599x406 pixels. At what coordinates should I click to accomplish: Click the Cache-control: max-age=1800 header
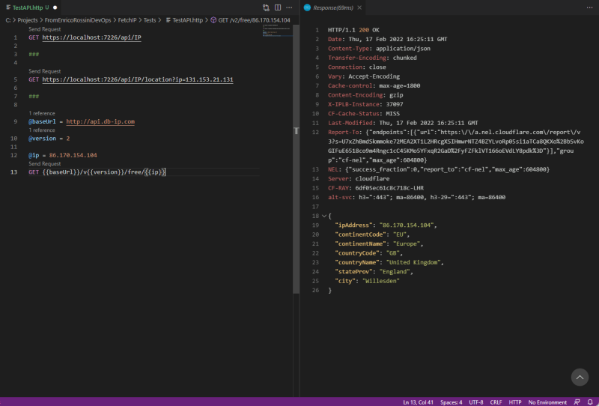[x=374, y=85]
